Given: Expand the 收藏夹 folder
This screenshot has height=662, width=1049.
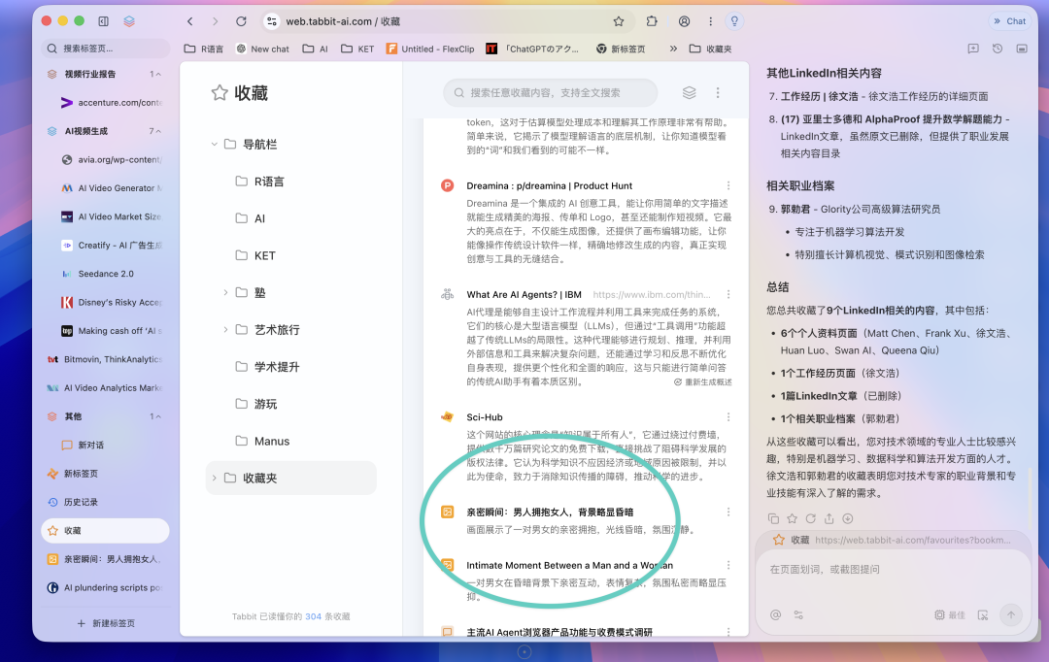Looking at the screenshot, I should click(x=214, y=478).
